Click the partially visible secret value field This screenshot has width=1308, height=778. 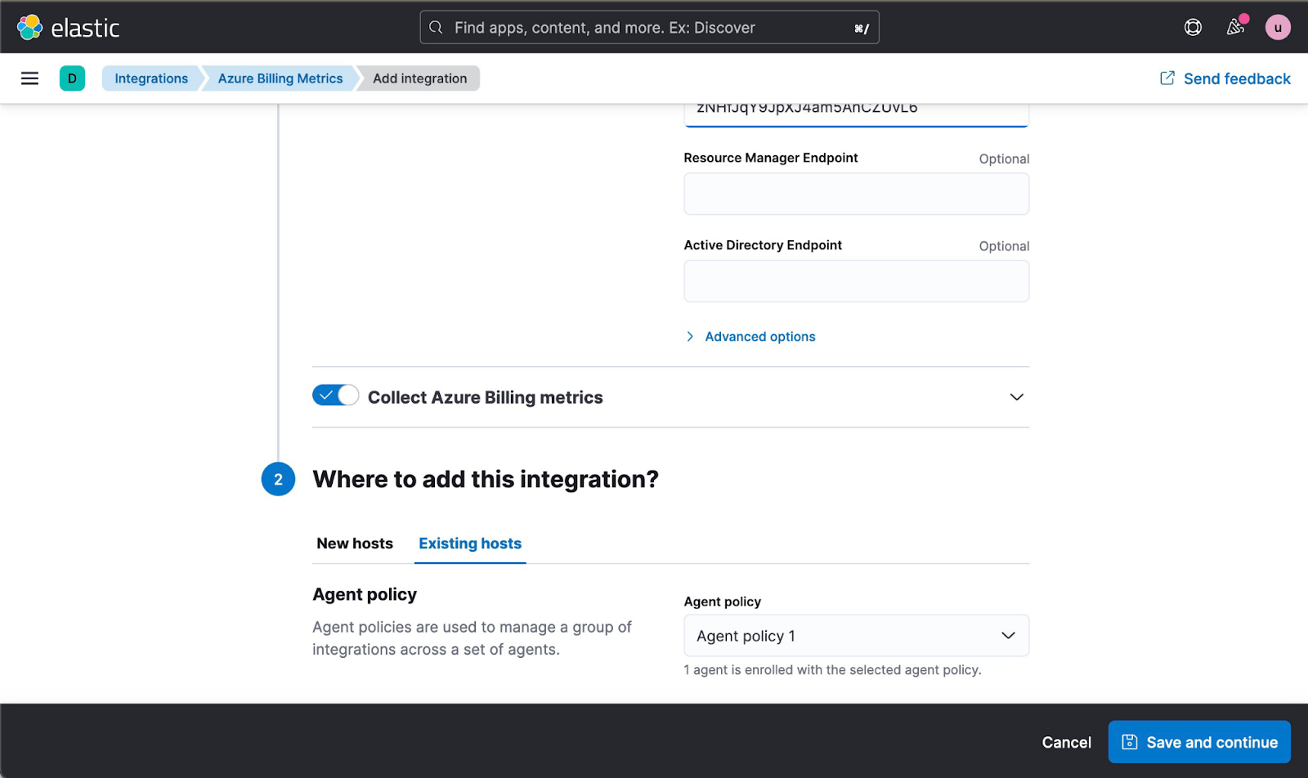tap(856, 114)
